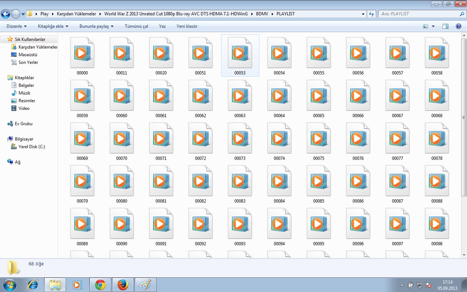Screen dimensions: 467x292
Task: Click Tümünü çal to play all
Action: pyautogui.click(x=136, y=26)
